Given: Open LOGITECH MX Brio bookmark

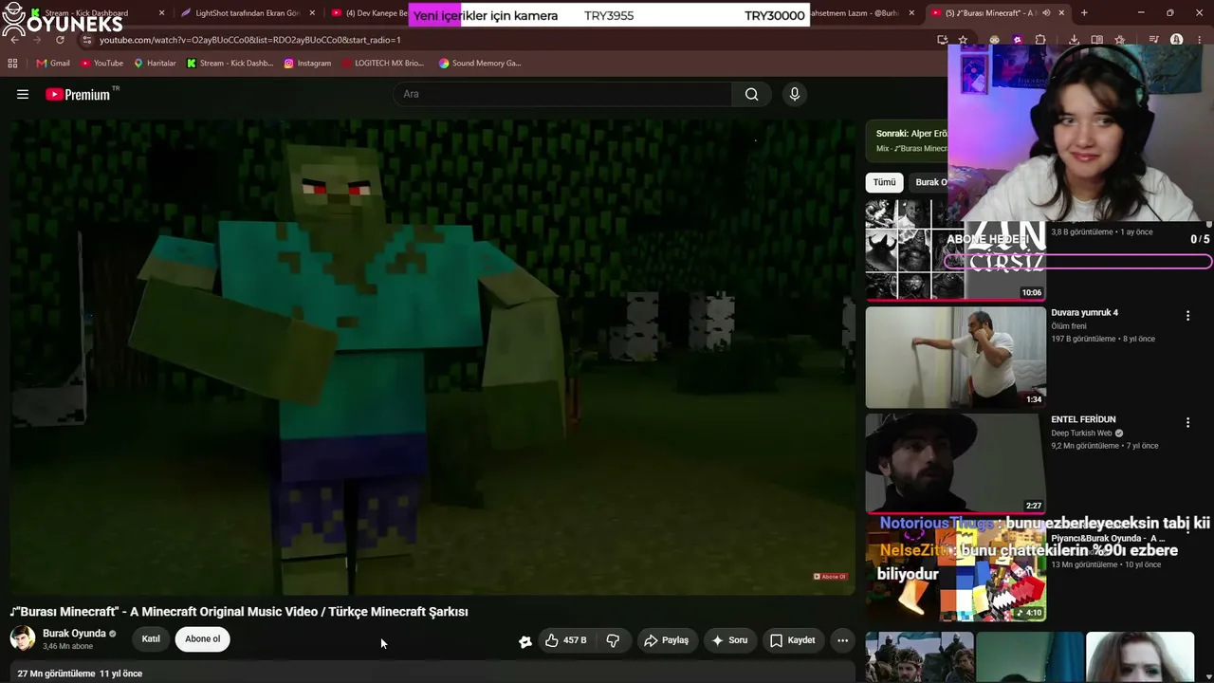Looking at the screenshot, I should pos(382,64).
